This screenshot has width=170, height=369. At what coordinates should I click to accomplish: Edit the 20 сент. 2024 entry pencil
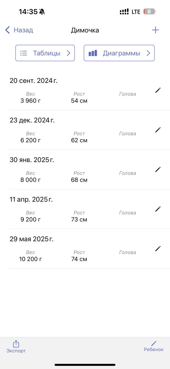pyautogui.click(x=158, y=90)
